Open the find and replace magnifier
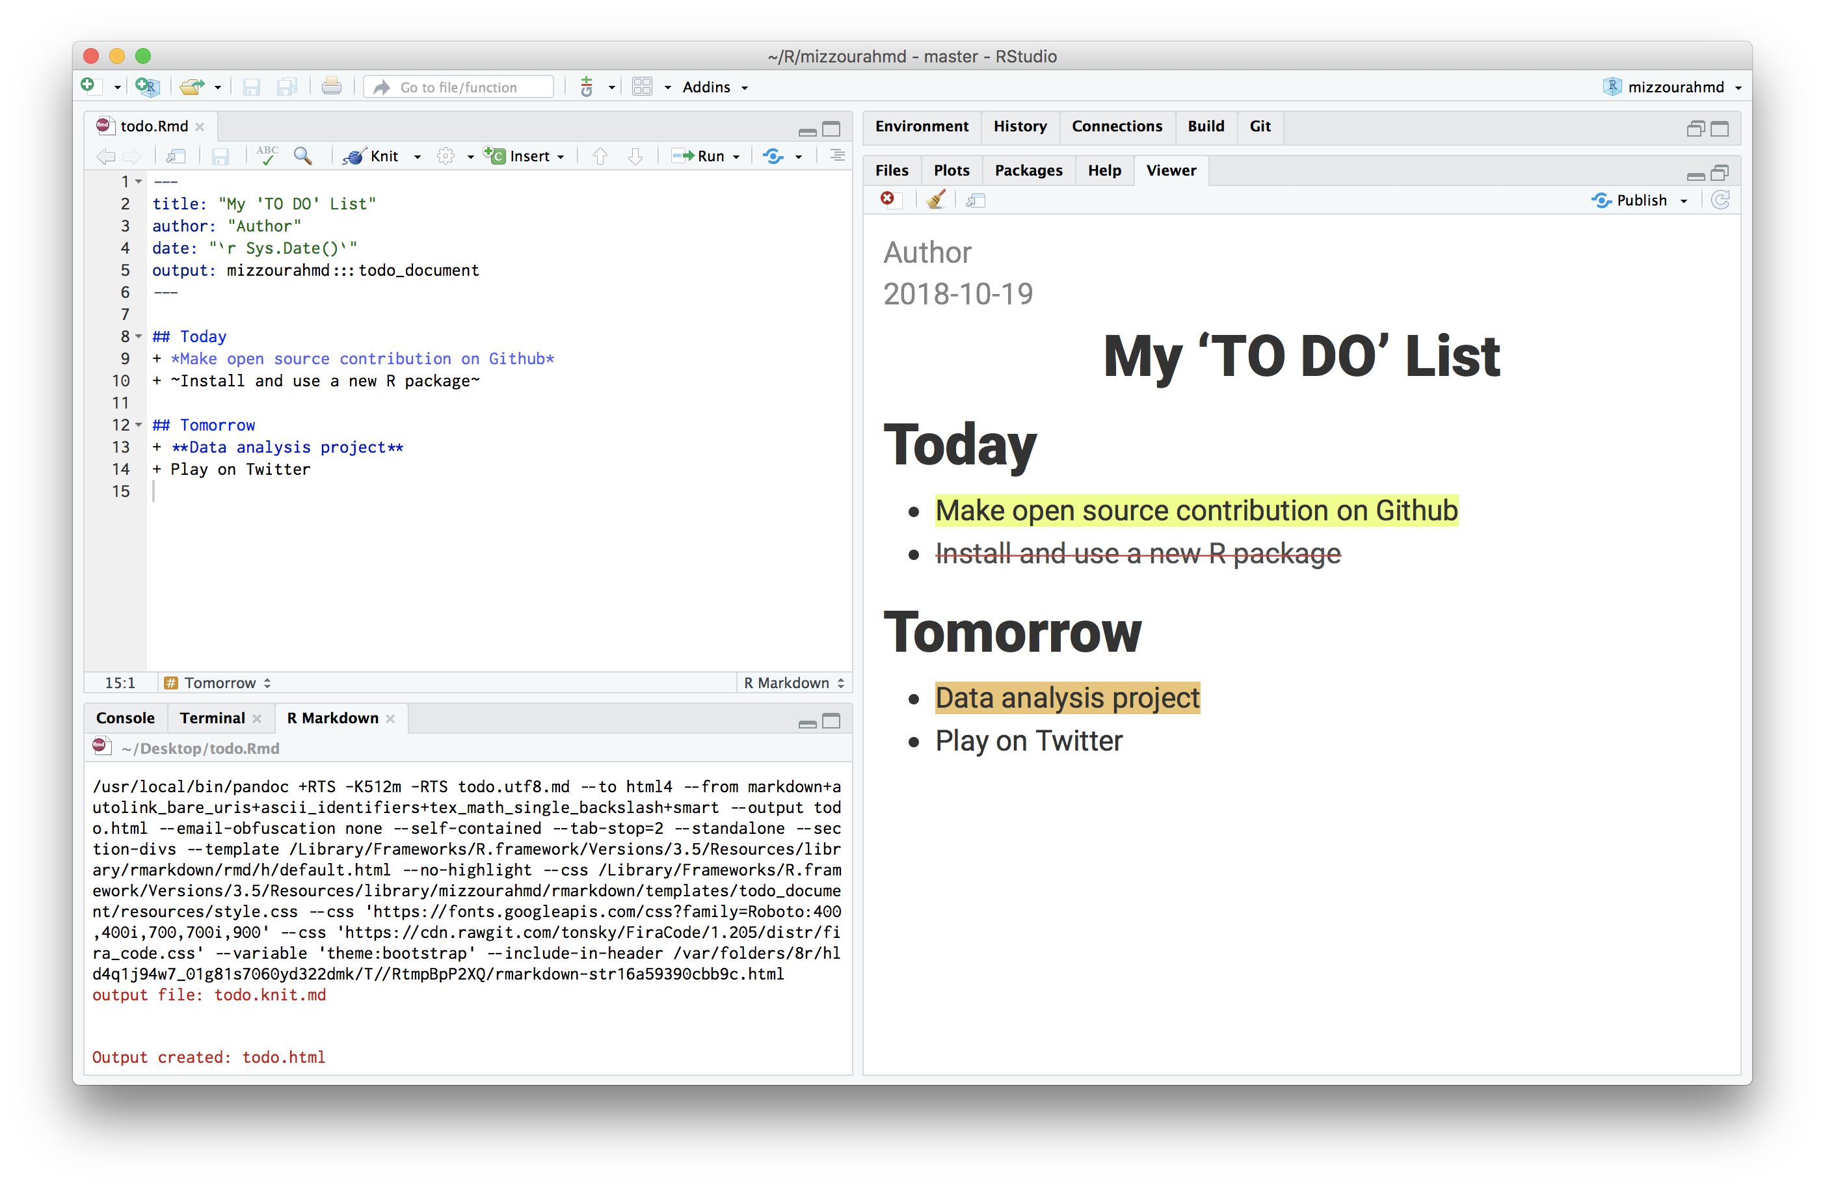Screen dimensions: 1825x1189 (x=303, y=157)
